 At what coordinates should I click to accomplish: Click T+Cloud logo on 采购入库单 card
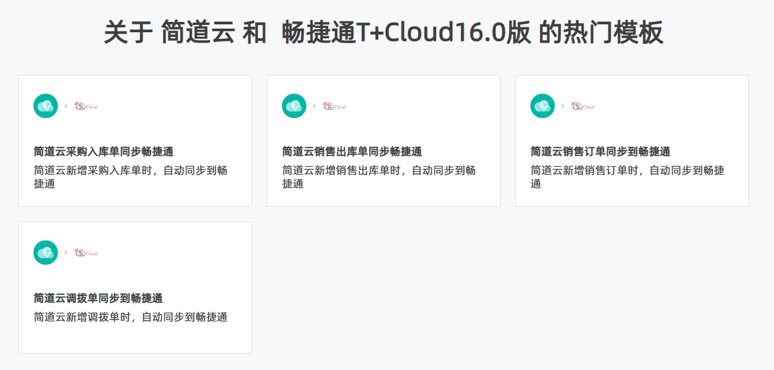[86, 106]
